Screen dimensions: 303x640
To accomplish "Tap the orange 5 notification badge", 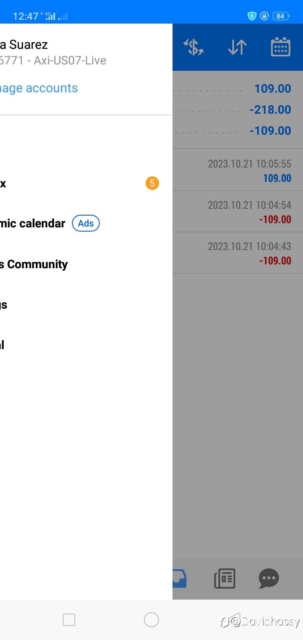I will [x=152, y=183].
